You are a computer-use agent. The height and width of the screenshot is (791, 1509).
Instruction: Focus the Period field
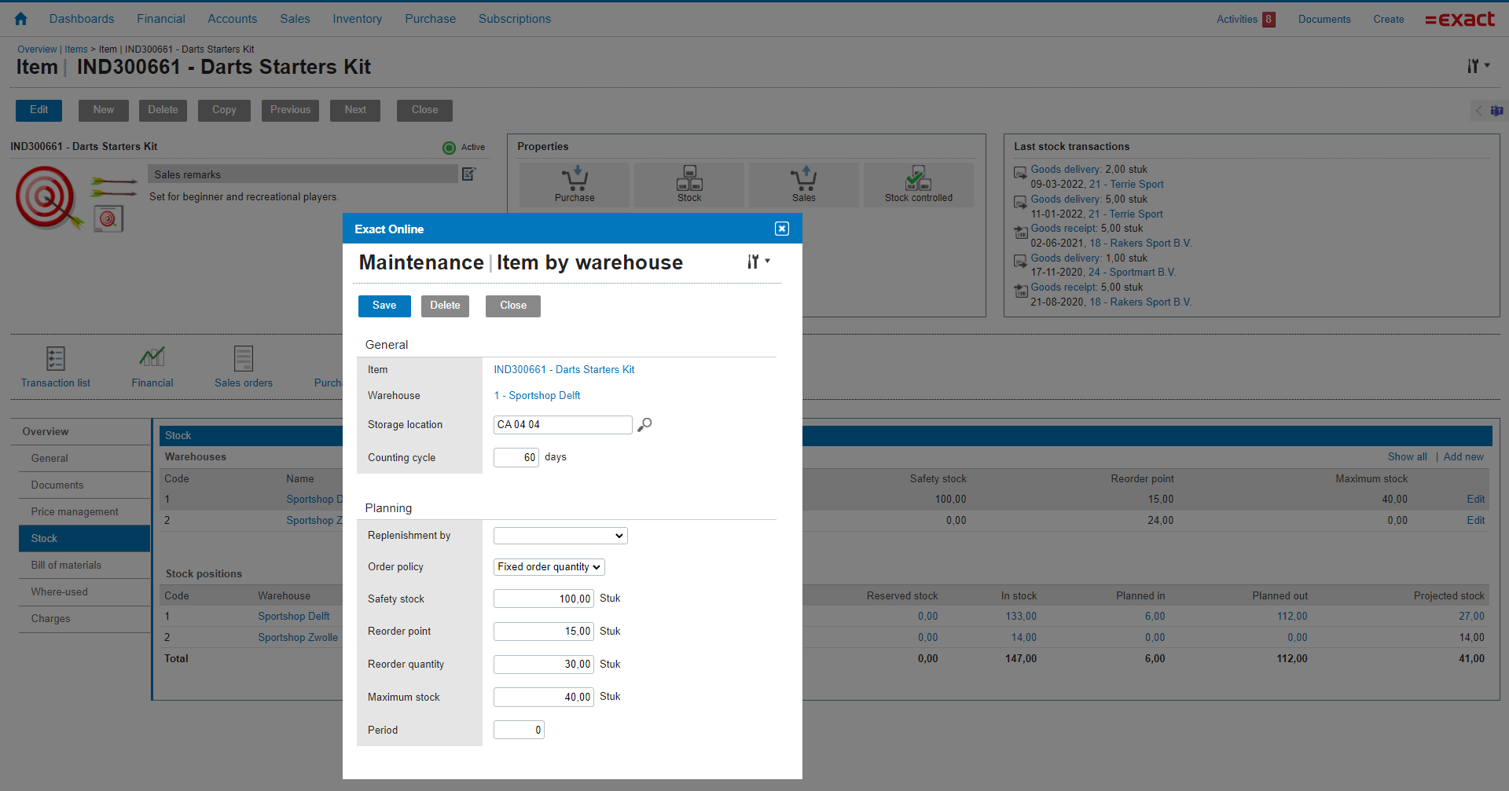pos(519,730)
